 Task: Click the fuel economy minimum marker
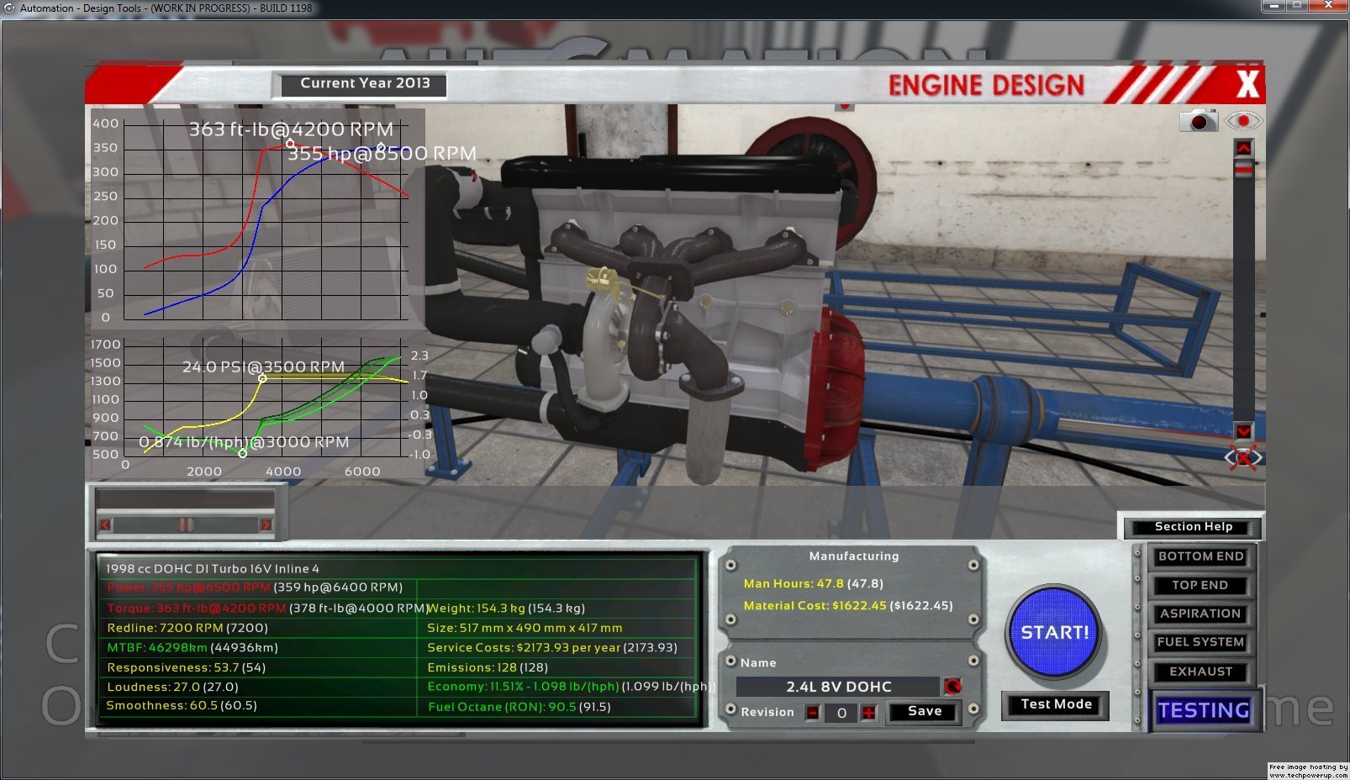click(x=243, y=453)
